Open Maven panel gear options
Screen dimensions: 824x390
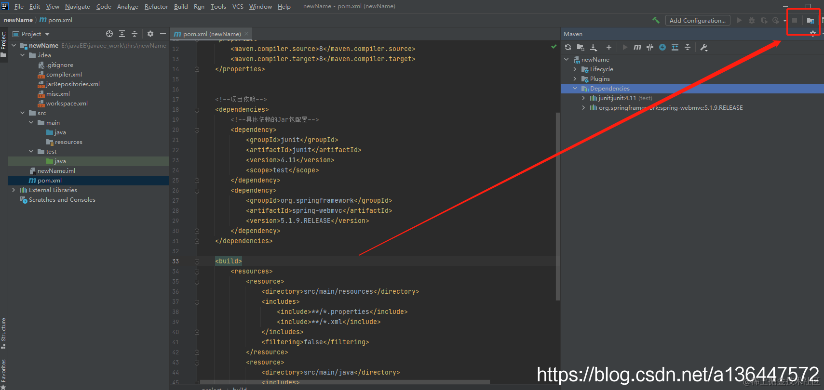pyautogui.click(x=813, y=34)
